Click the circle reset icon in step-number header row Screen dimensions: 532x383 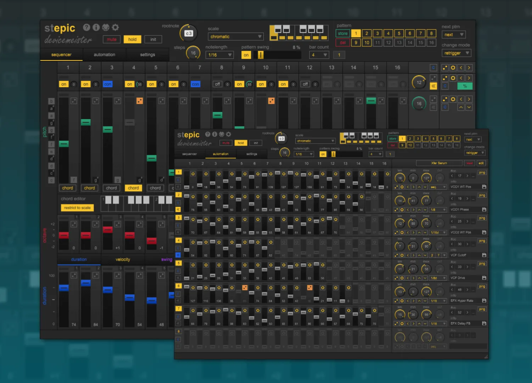[453, 68]
